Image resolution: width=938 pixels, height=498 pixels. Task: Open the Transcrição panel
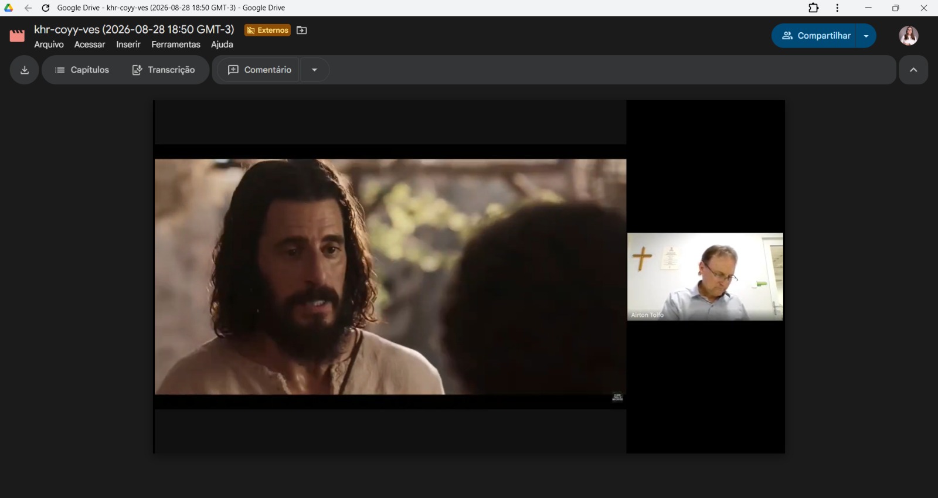(164, 70)
